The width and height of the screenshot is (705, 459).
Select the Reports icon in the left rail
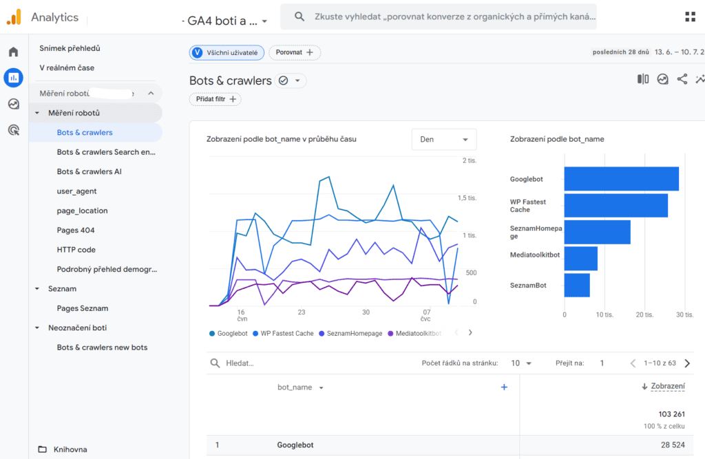(x=12, y=78)
